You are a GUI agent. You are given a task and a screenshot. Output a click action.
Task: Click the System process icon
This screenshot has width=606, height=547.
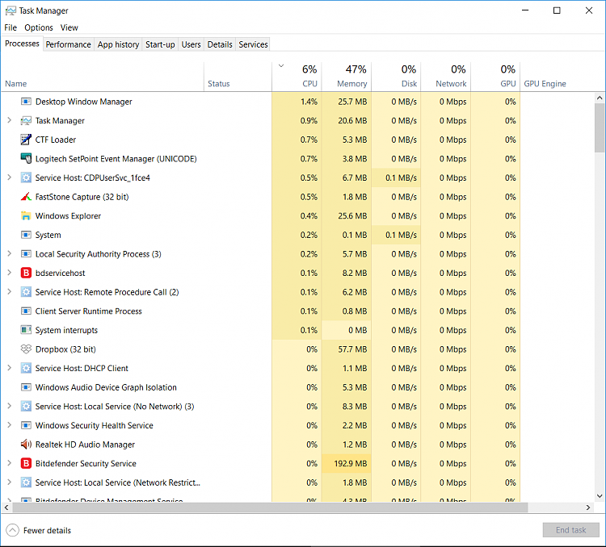(26, 235)
